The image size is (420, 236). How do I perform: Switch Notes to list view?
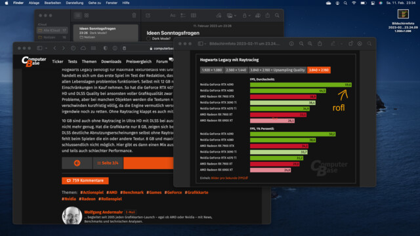(77, 16)
